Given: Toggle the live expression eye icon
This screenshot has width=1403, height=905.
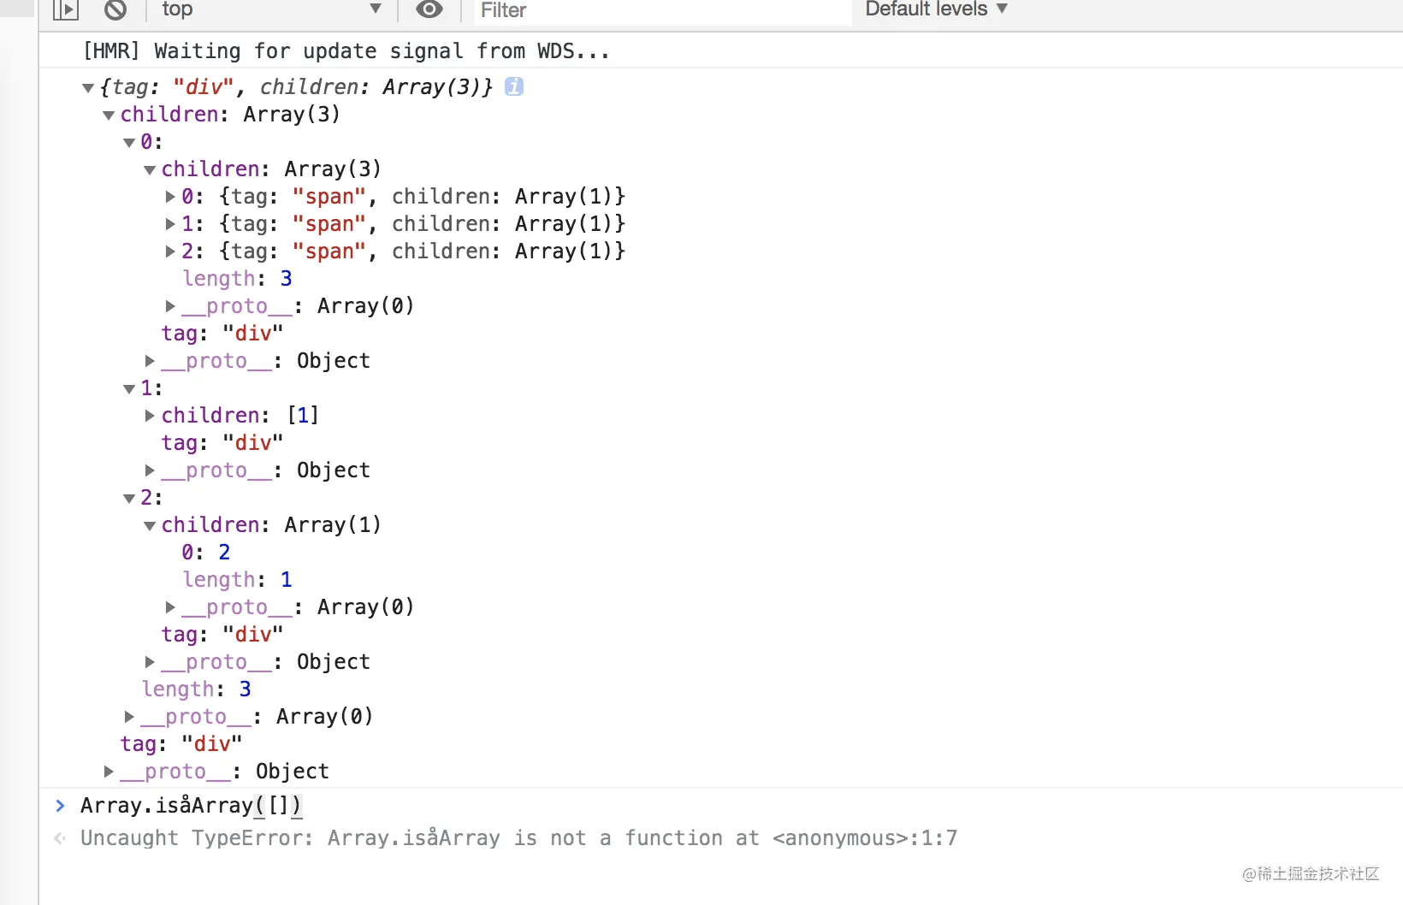Looking at the screenshot, I should click(429, 9).
